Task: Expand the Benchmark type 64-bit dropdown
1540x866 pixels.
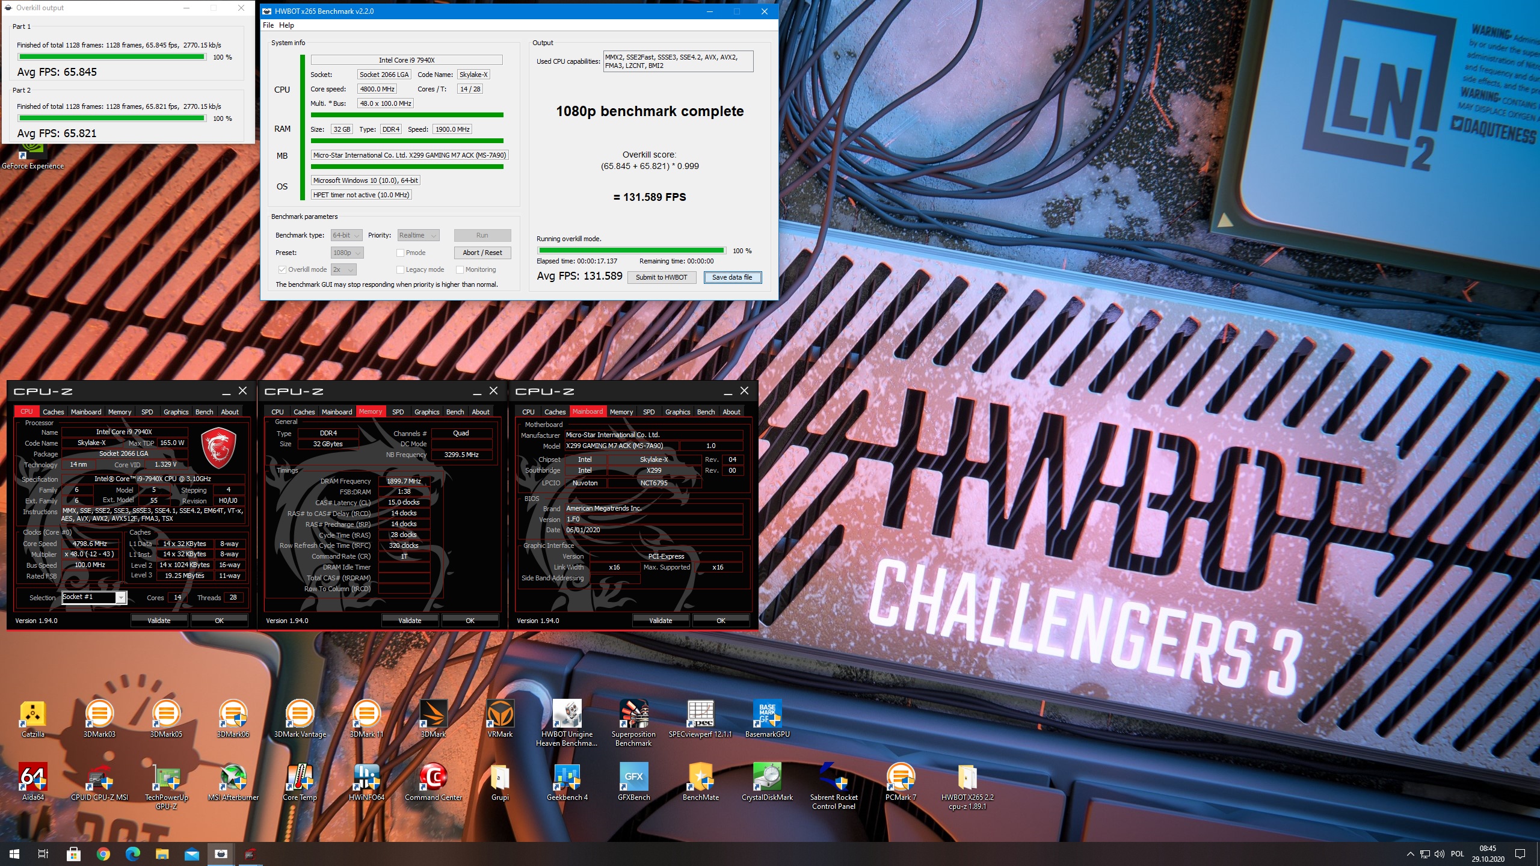Action: [346, 235]
